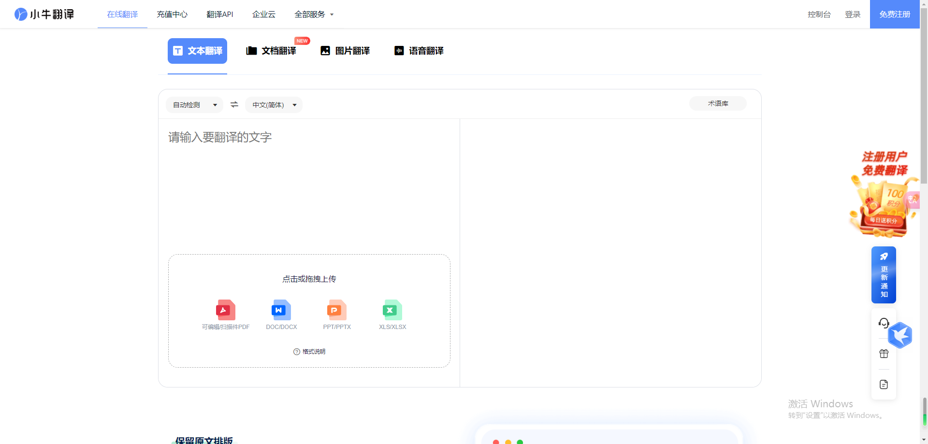928x444 pixels.
Task: Open the 更新通知 rocket button
Action: click(884, 275)
